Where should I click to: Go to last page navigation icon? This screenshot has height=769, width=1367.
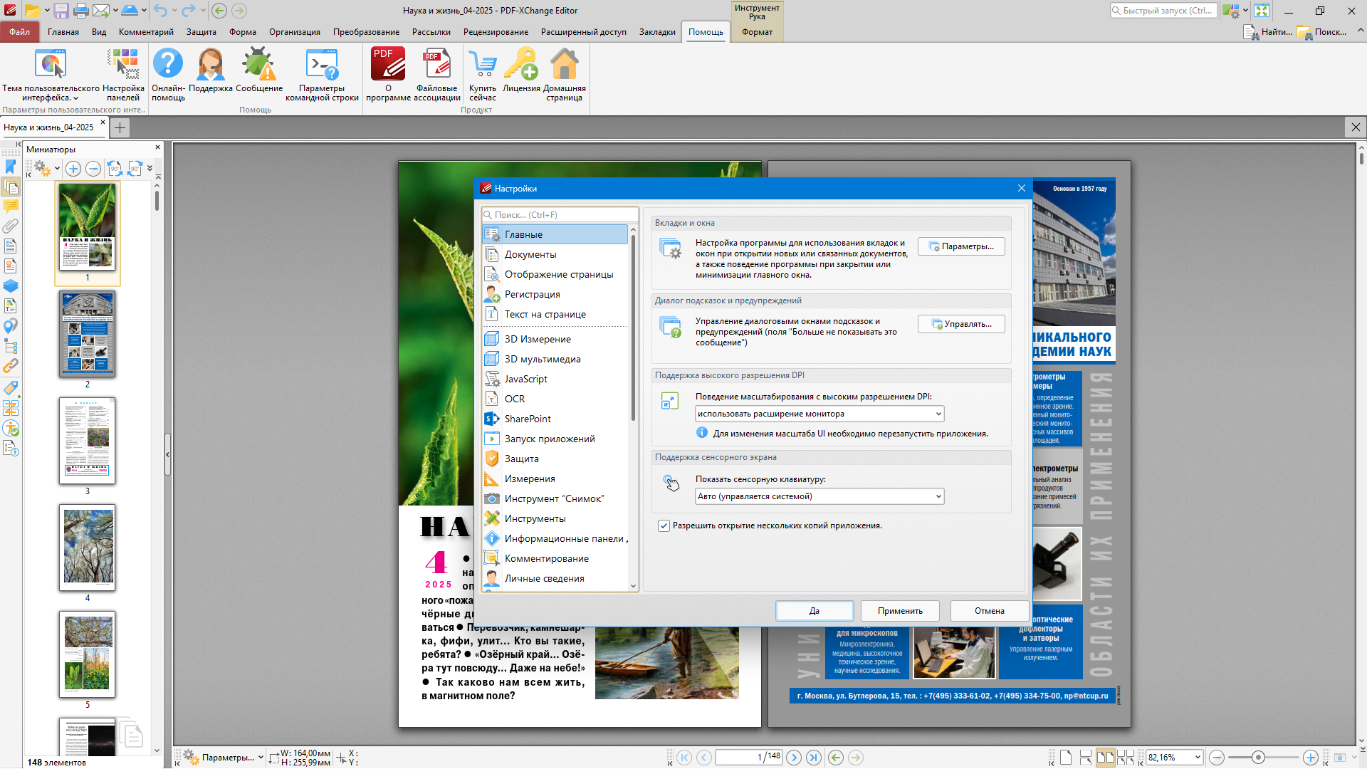tap(814, 758)
